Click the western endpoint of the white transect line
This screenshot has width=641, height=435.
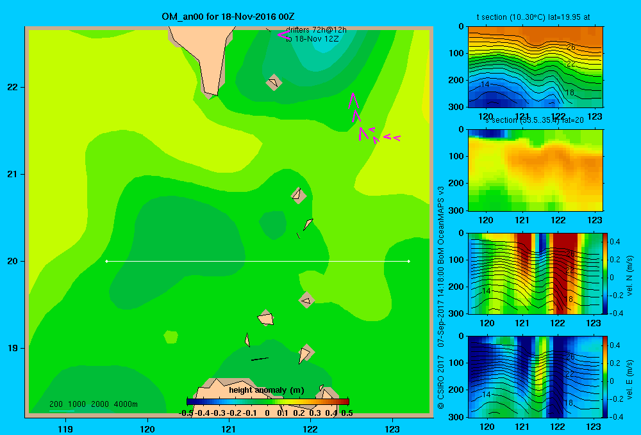(x=106, y=261)
